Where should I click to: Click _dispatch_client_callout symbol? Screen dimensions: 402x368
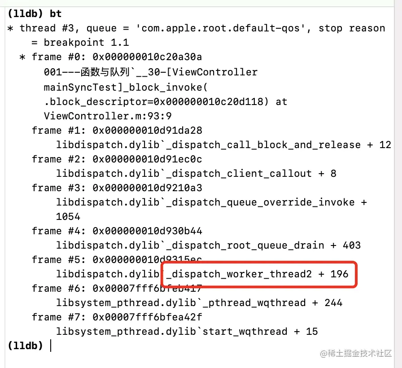239,174
